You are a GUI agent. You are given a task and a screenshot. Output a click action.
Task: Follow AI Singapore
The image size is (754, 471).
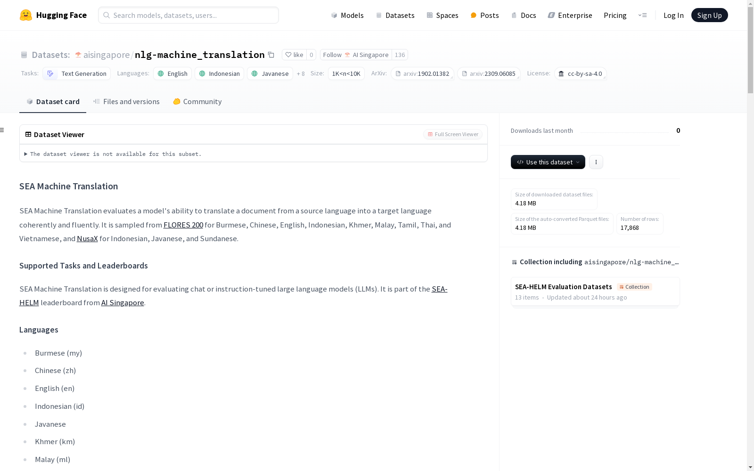[356, 55]
